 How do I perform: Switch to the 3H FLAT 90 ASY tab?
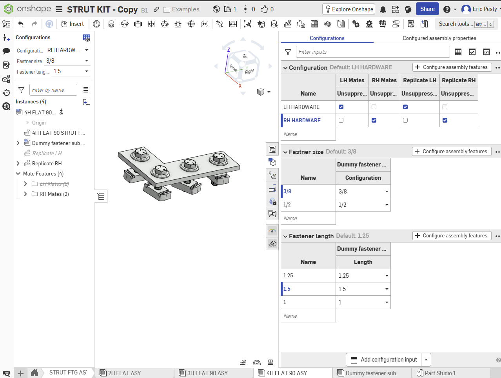click(x=214, y=373)
